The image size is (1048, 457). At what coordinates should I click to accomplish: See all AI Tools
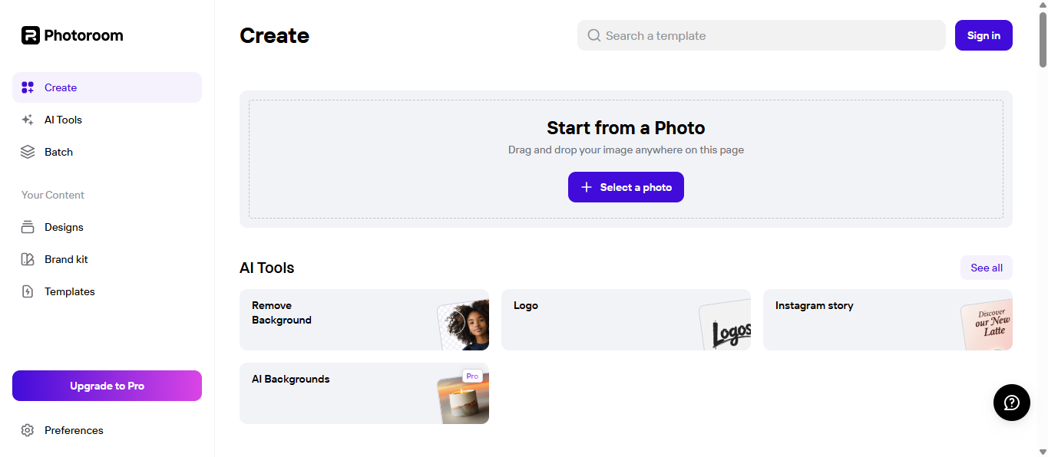(986, 267)
